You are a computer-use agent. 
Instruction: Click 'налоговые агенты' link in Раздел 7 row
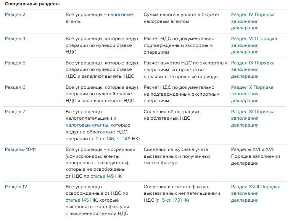point(87,125)
